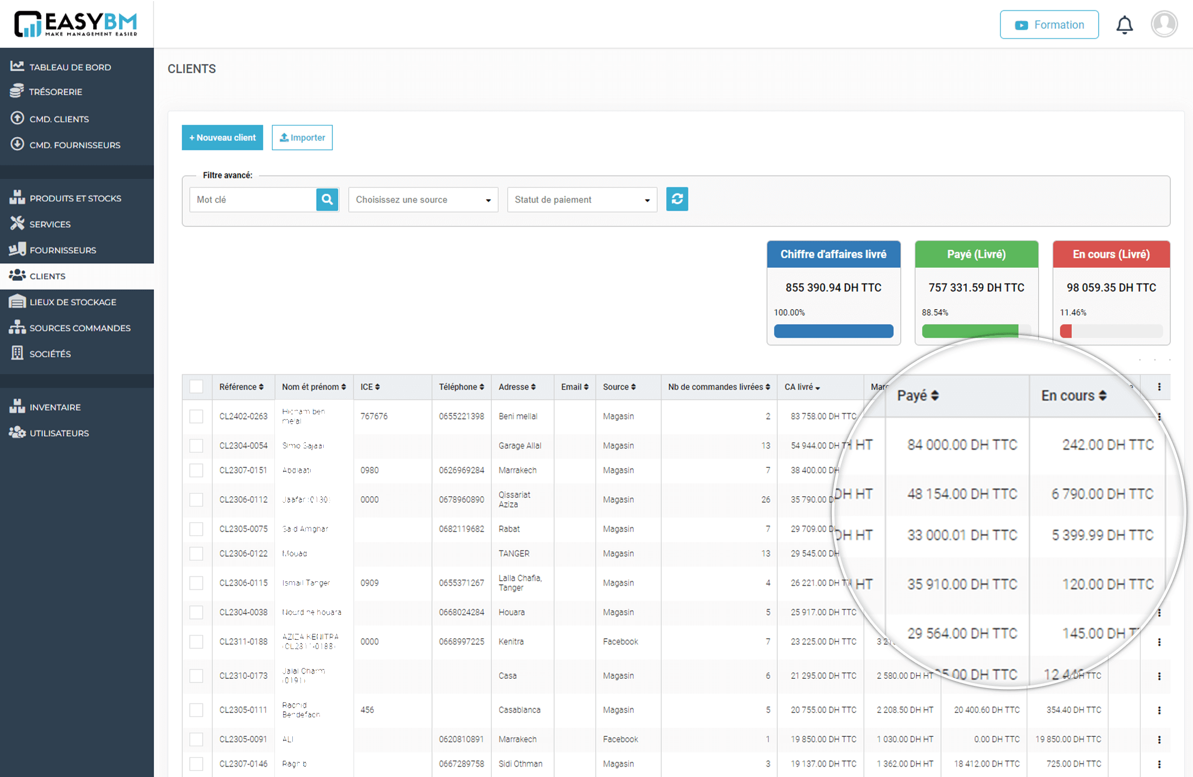Screen dimensions: 1193x777
Task: Open the user profile avatar
Action: point(1164,24)
